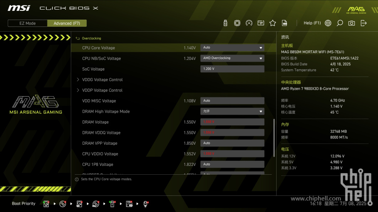The height and width of the screenshot is (212, 378).
Task: Go back via Overclocking breadcrumb
Action: click(91, 38)
